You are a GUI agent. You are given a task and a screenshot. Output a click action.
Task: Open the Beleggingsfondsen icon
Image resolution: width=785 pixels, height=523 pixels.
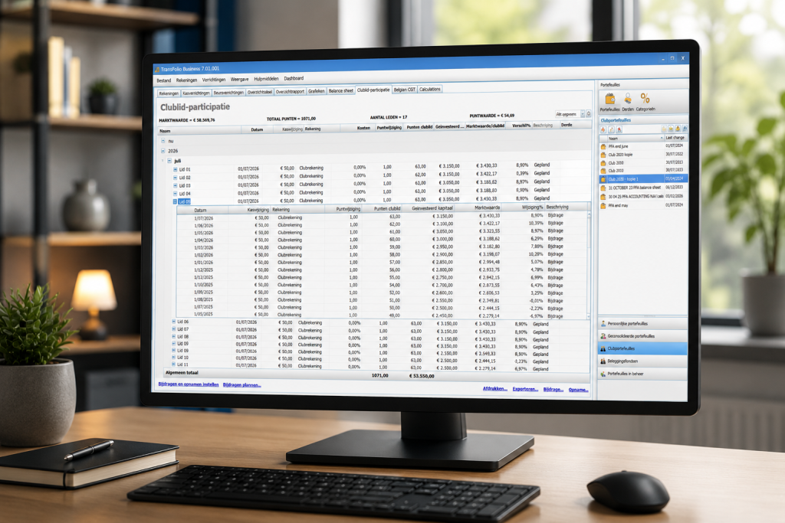pyautogui.click(x=603, y=361)
